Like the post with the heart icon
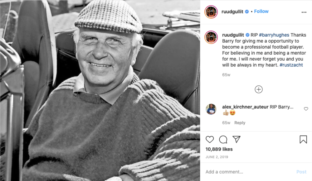This screenshot has width=312, height=181. pyautogui.click(x=210, y=139)
